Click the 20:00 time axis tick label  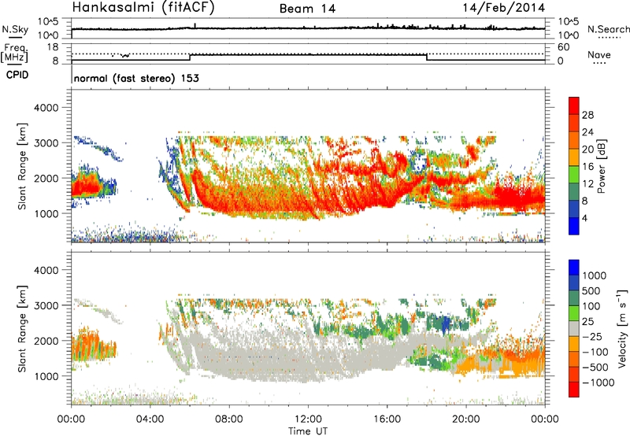coord(466,419)
